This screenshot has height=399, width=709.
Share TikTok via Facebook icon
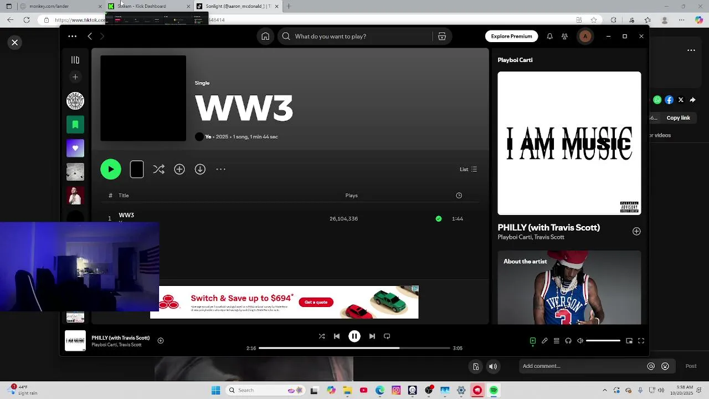(669, 100)
